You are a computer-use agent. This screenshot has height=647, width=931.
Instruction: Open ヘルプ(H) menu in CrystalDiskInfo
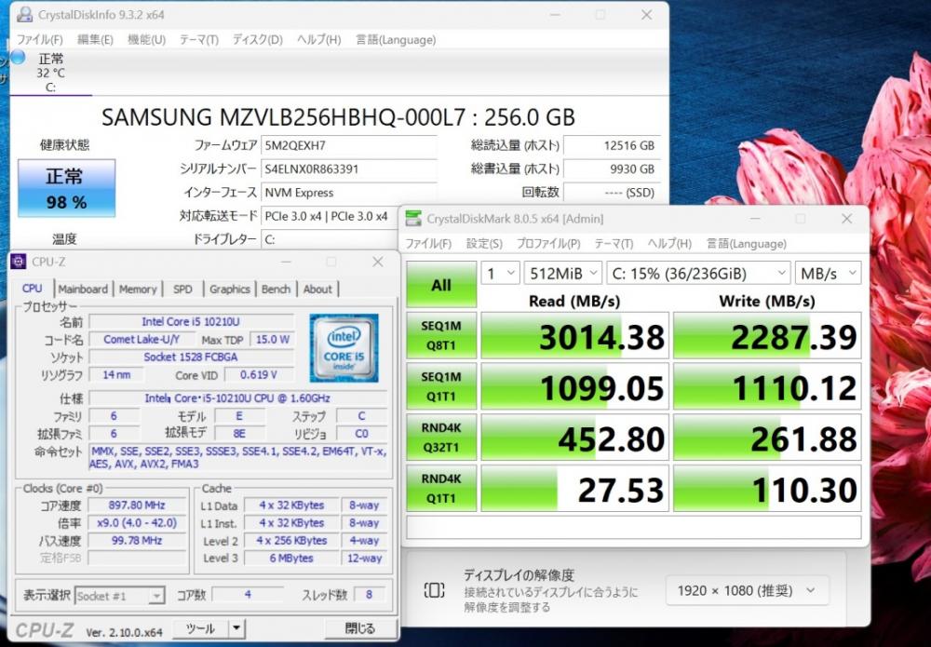(x=318, y=40)
